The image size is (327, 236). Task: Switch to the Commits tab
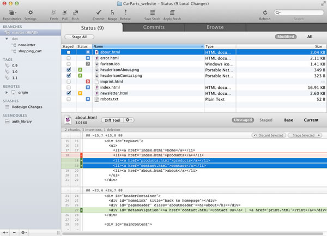tap(154, 27)
